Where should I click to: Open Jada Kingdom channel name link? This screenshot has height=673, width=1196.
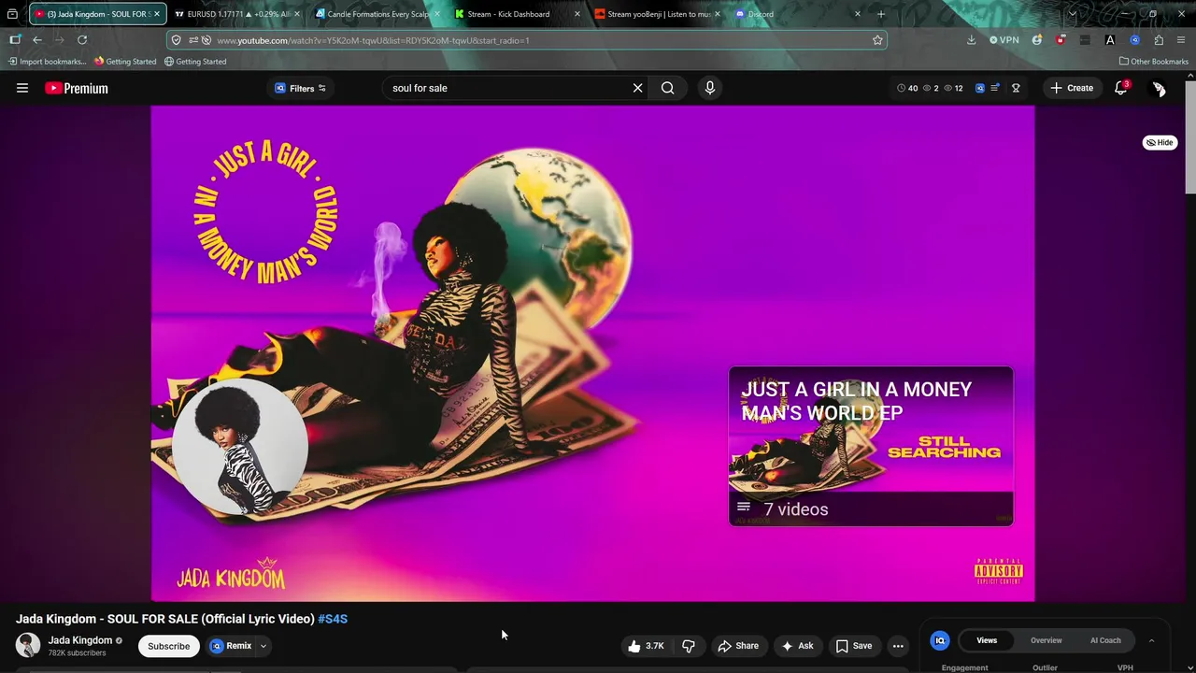tap(80, 640)
